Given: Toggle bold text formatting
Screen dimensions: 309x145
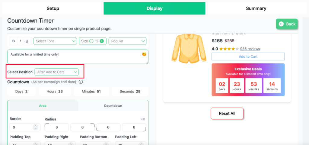Looking at the screenshot, I should 13,41.
